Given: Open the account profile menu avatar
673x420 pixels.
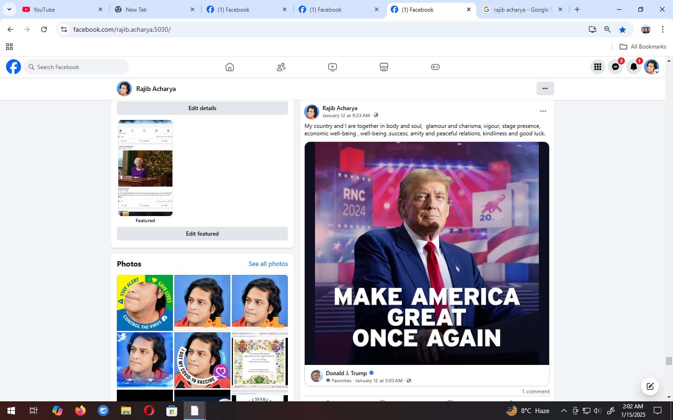Looking at the screenshot, I should click(x=652, y=67).
